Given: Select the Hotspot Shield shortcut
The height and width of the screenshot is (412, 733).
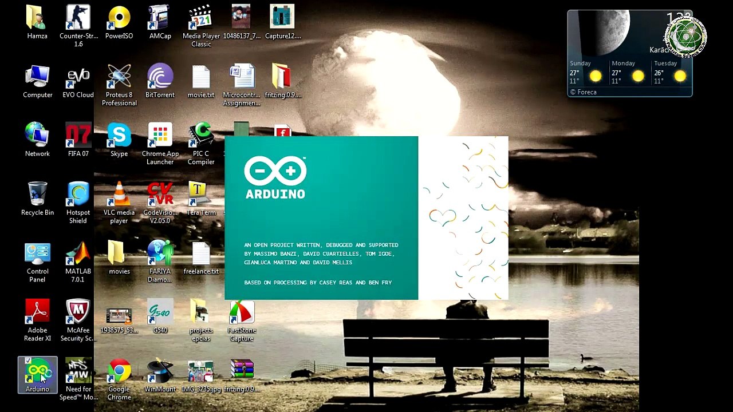Looking at the screenshot, I should tap(78, 203).
